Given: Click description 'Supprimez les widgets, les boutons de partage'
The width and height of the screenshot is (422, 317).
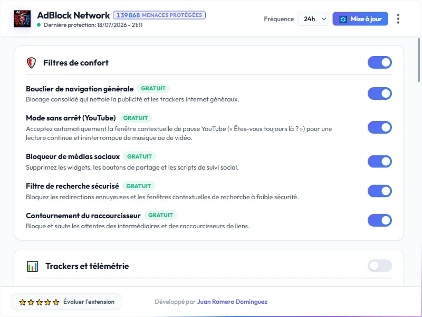Looking at the screenshot, I should pyautogui.click(x=132, y=167).
